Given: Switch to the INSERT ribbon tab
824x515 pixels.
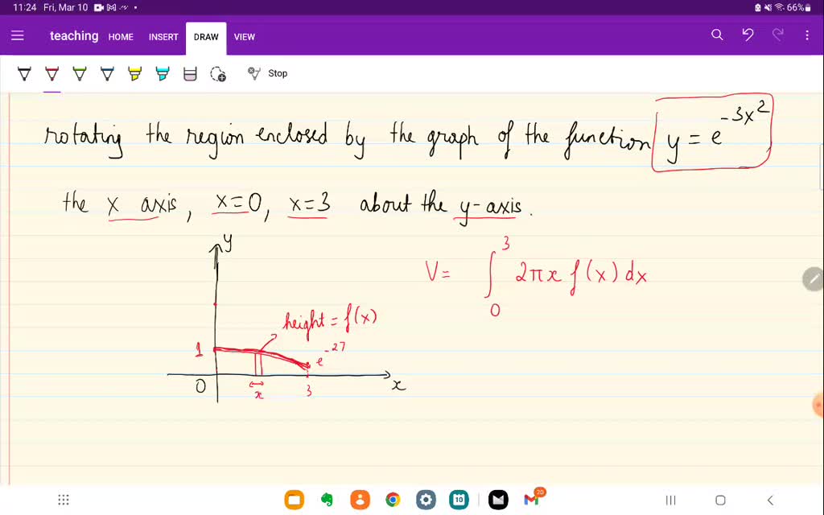Looking at the screenshot, I should (163, 37).
